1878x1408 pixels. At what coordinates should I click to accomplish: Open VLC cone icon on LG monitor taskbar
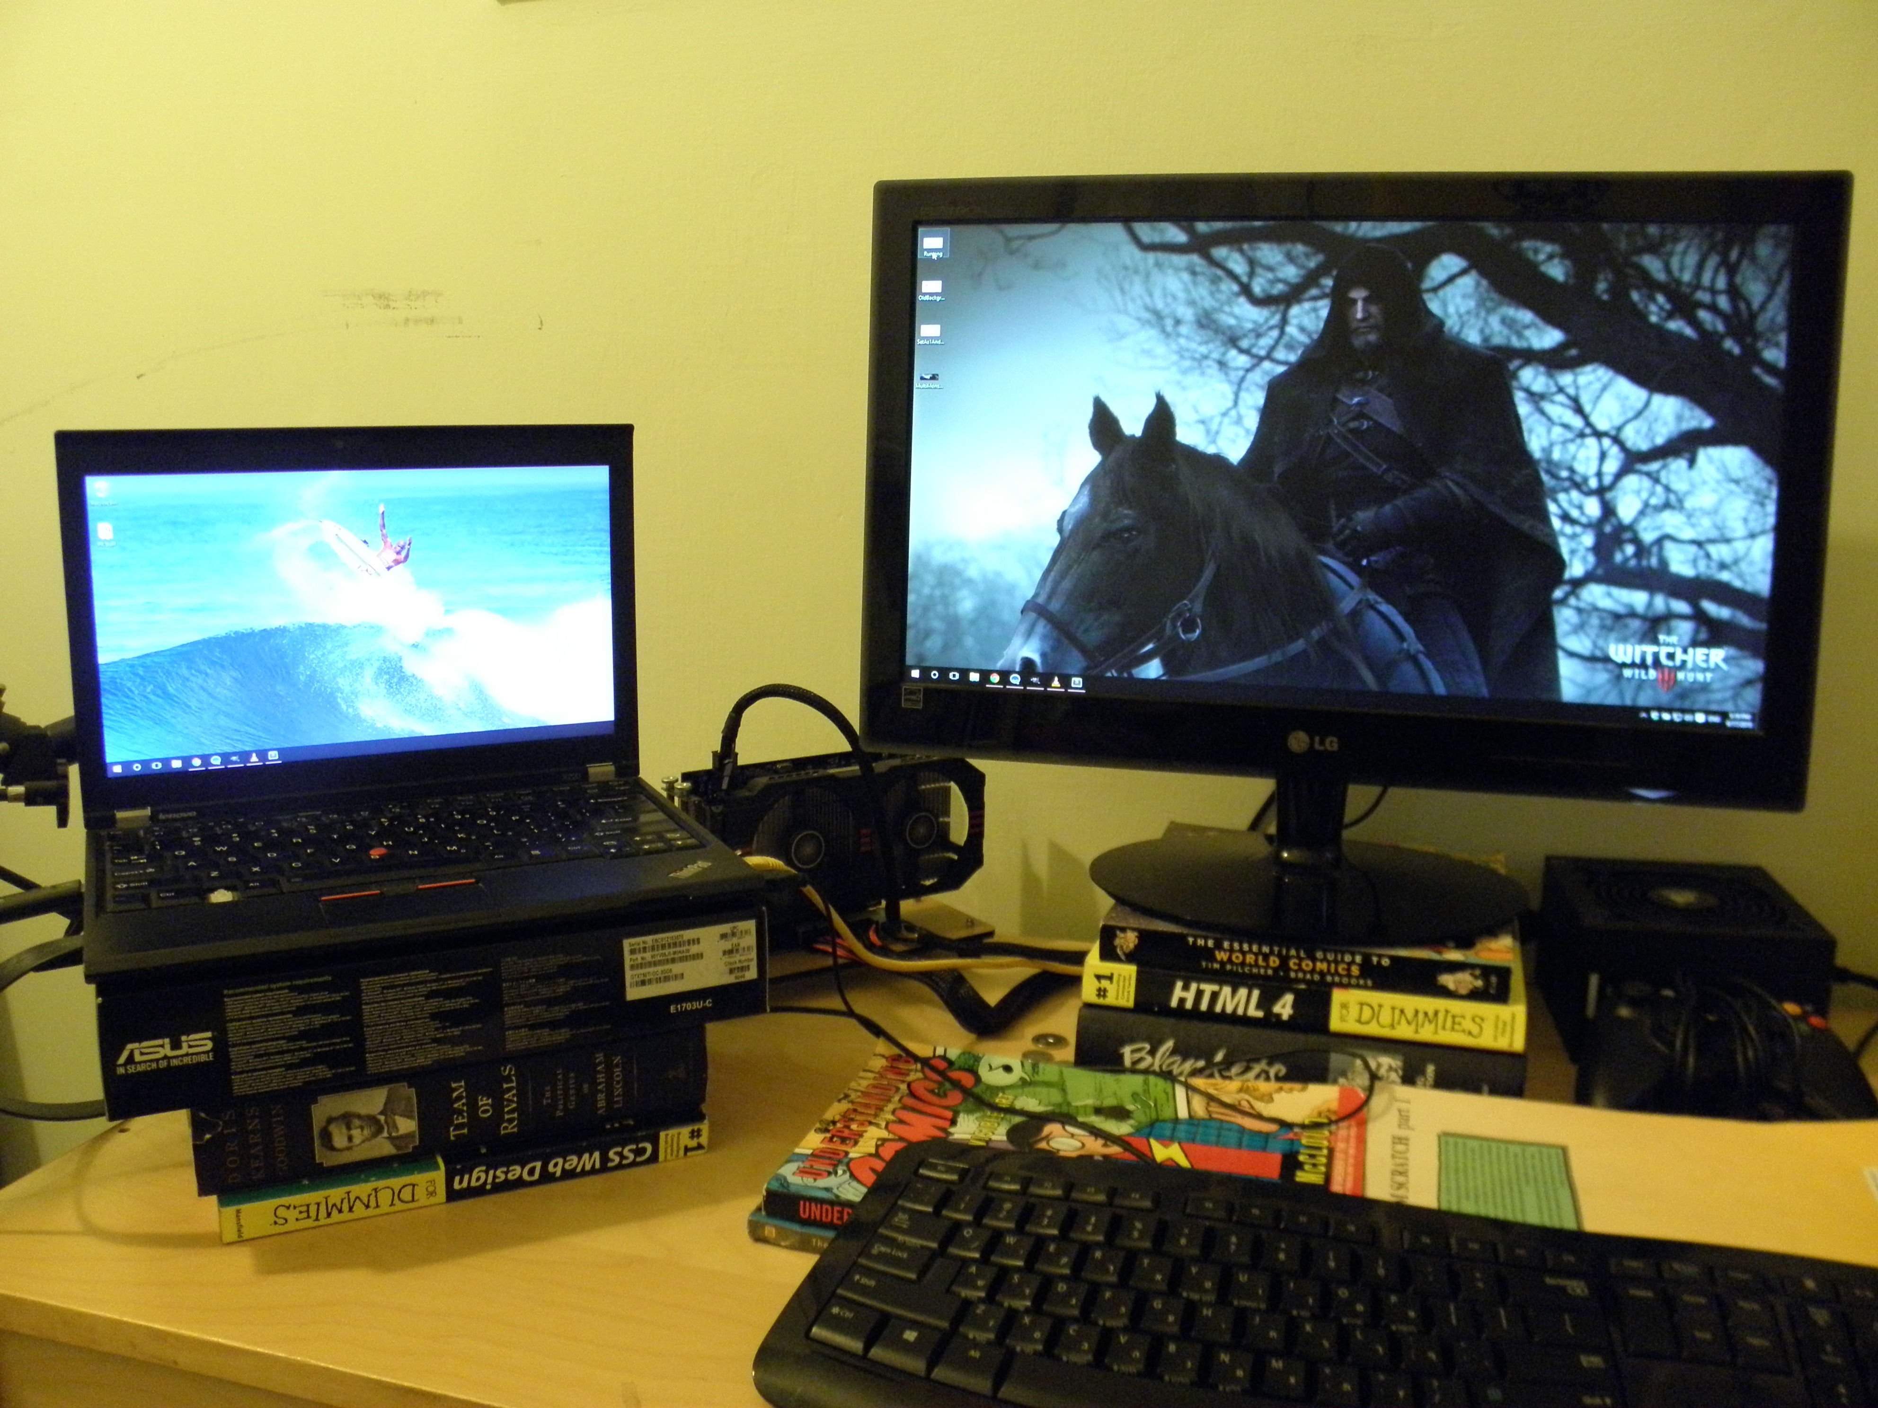point(1056,681)
